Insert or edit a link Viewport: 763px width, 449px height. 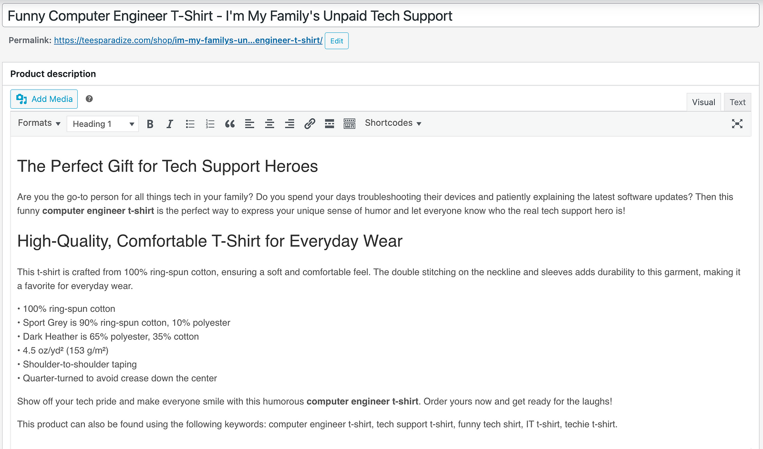(x=309, y=124)
